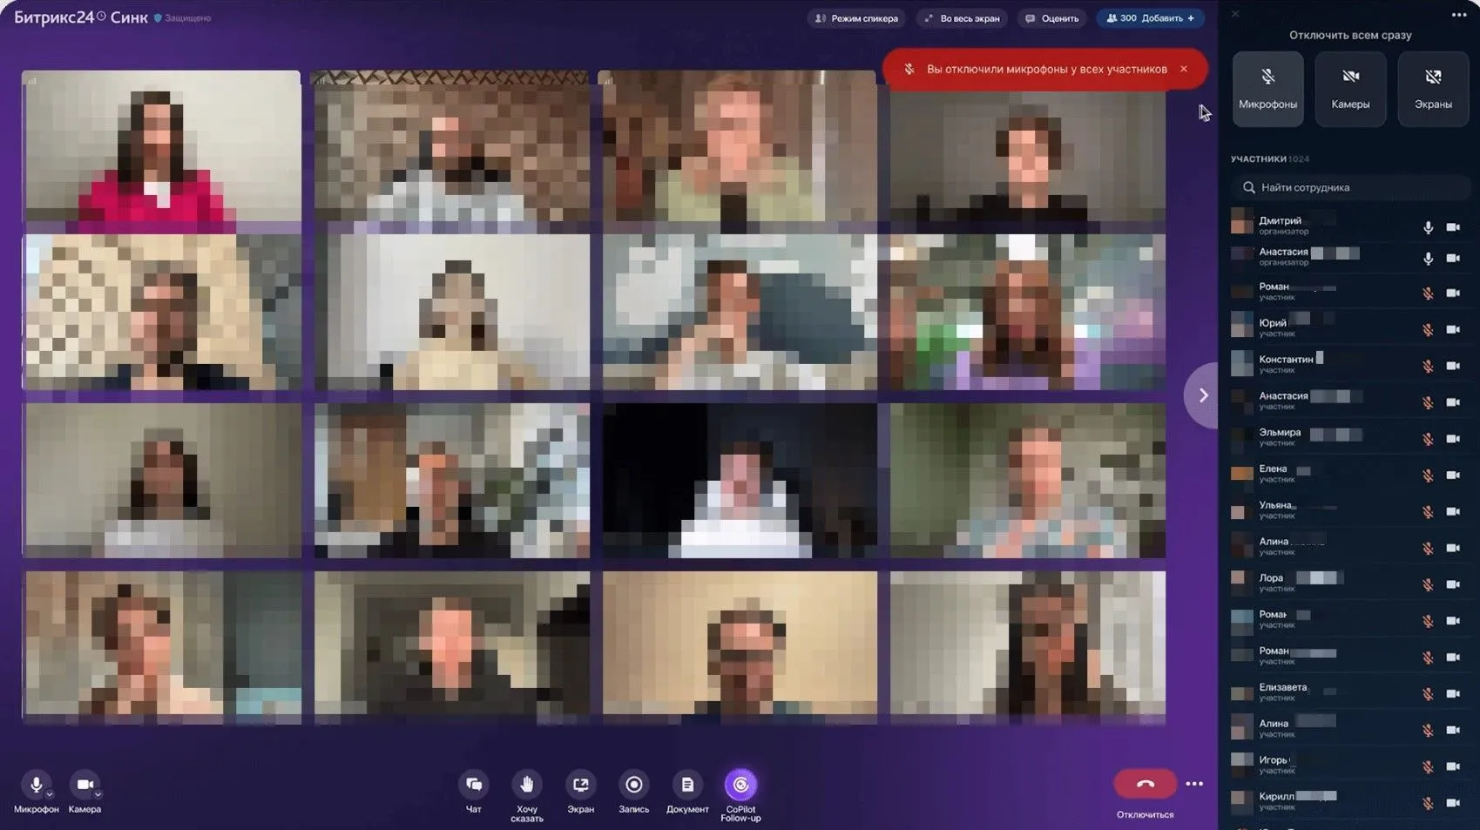Start recording with Запись icon
The image size is (1480, 830).
click(633, 785)
